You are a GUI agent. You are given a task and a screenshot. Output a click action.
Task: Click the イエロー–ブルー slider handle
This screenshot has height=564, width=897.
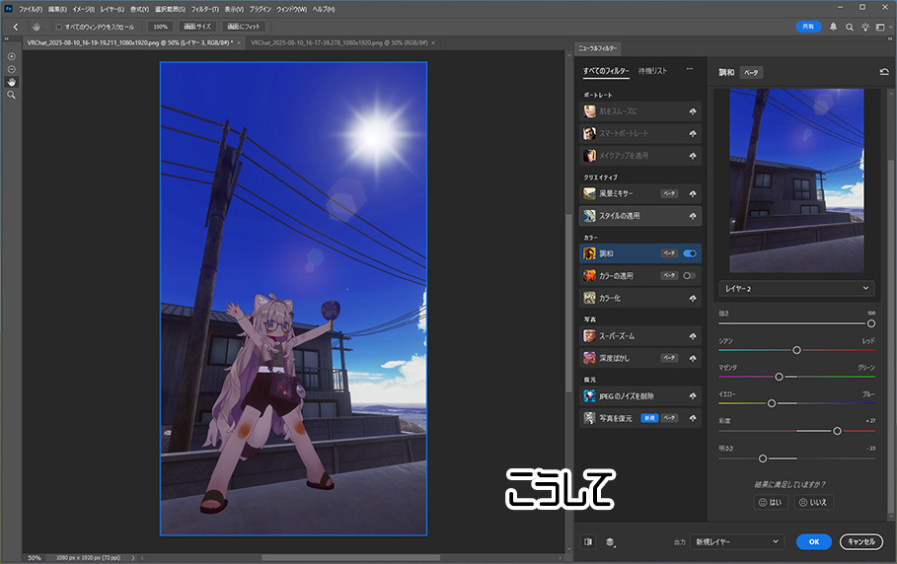tap(771, 403)
